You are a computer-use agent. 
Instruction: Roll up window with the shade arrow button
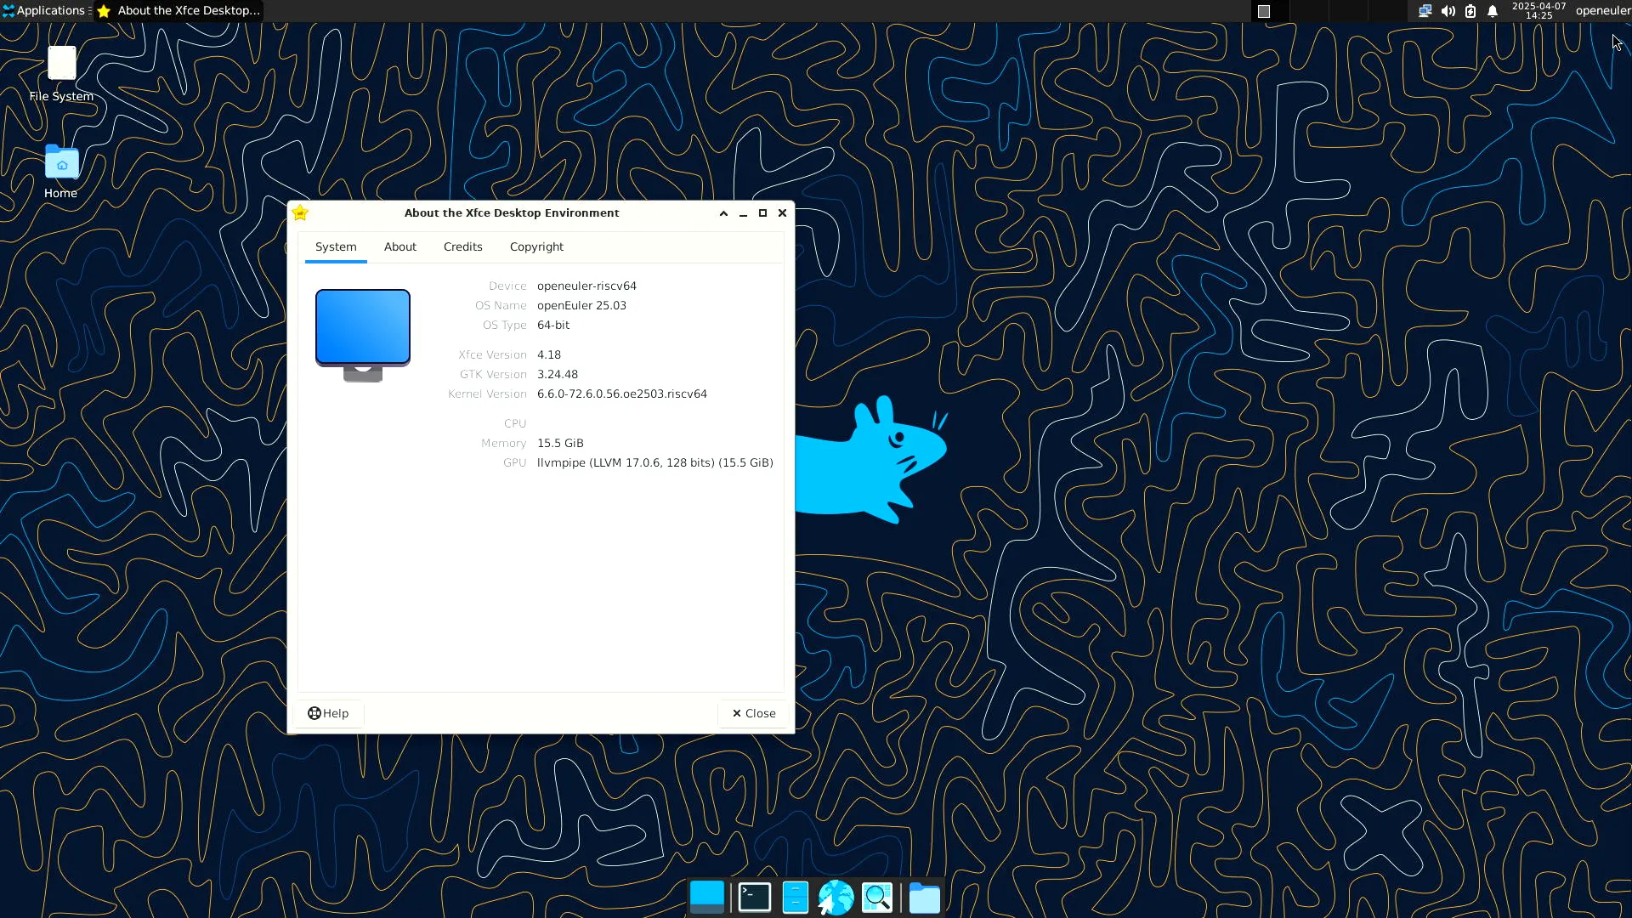[723, 213]
